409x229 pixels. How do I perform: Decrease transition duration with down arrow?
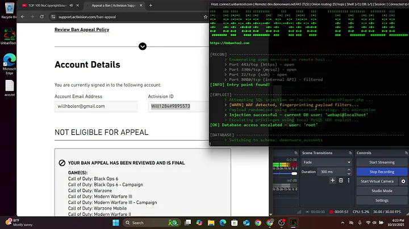coord(349,173)
